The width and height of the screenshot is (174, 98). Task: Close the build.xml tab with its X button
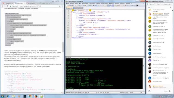coord(72,8)
